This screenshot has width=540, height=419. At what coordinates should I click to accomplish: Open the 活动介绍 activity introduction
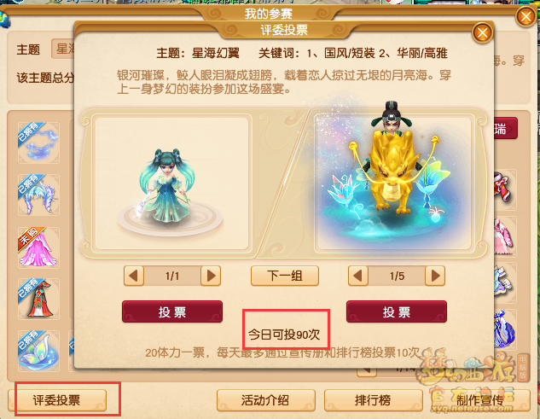click(266, 400)
